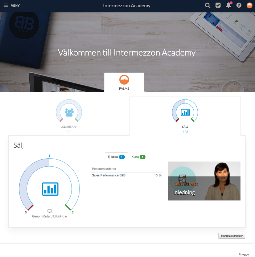Click the monitor icon above Genomförda utbildningar
The image size is (255, 257).
coord(50,211)
